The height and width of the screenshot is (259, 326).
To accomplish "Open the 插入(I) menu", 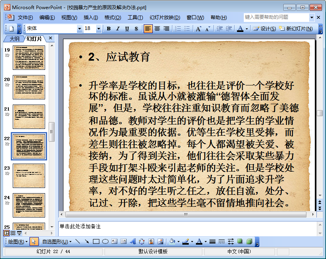I will 91,18.
